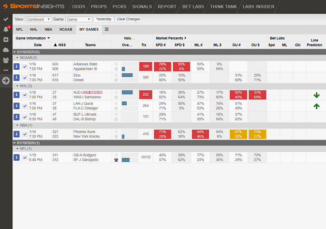Image resolution: width=326 pixels, height=229 pixels.
Task: Click green up arrow for LAK-FLA game
Action: 316,106
